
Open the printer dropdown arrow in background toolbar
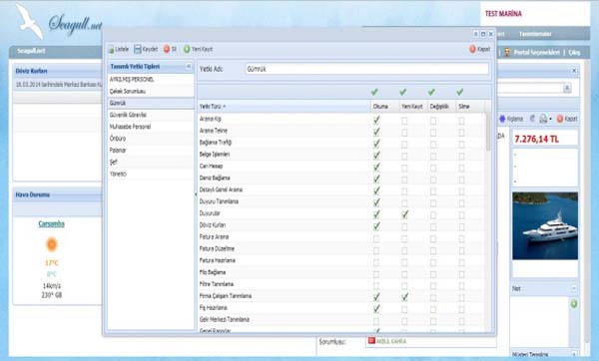[x=550, y=119]
